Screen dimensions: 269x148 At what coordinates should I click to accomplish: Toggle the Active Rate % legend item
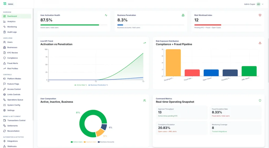pos(81,85)
